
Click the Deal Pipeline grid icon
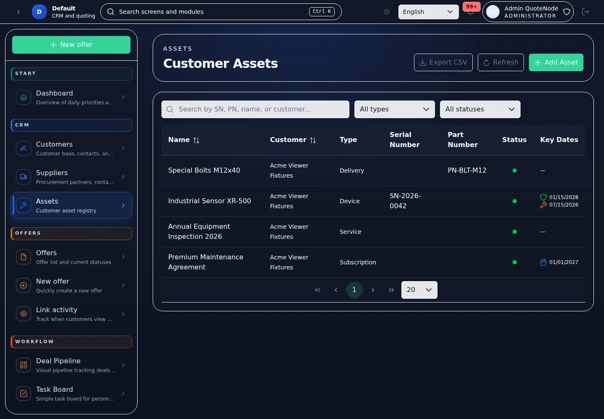(23, 365)
